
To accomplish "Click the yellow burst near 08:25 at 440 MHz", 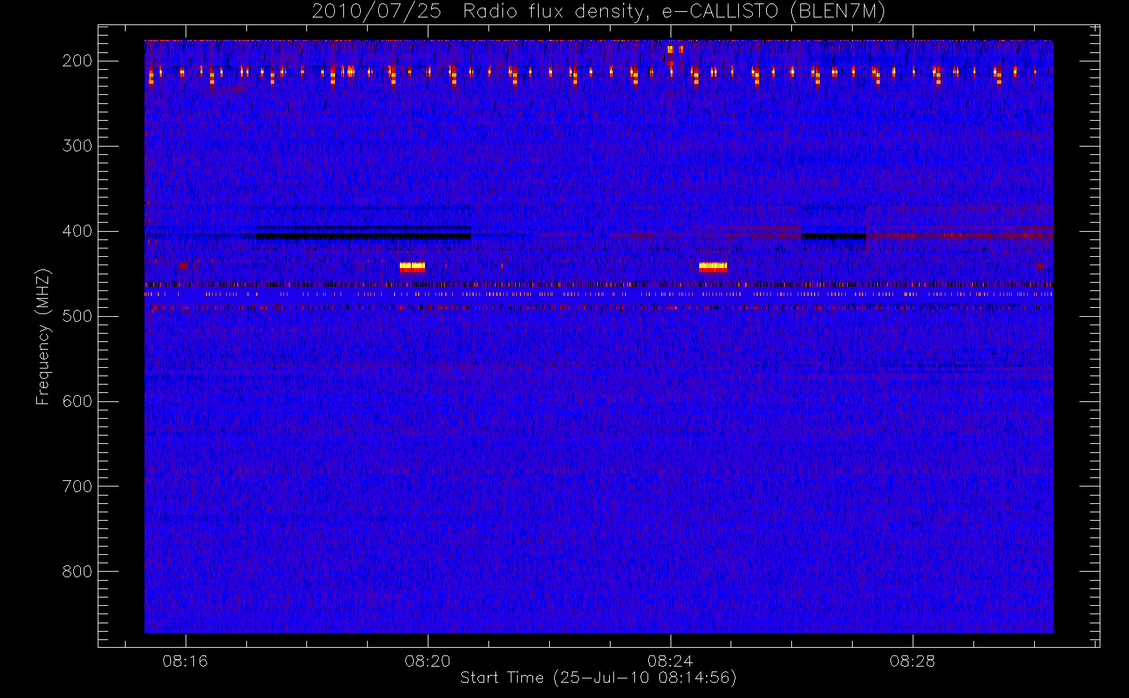I will pyautogui.click(x=713, y=267).
